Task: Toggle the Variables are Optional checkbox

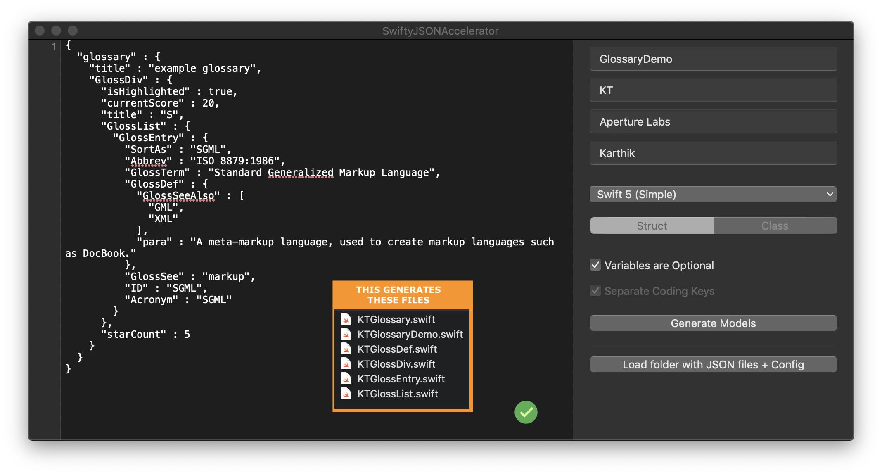Action: pyautogui.click(x=595, y=265)
